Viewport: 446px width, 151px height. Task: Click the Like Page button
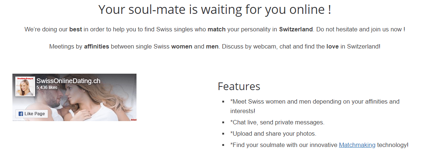(32, 114)
